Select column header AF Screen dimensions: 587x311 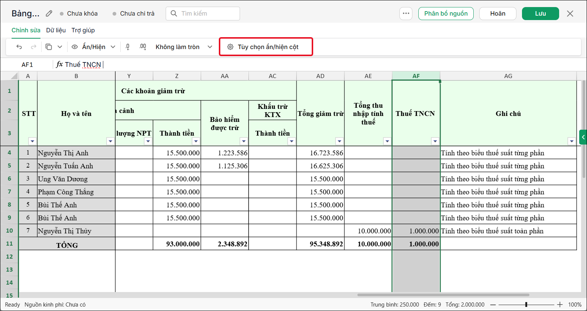[416, 76]
